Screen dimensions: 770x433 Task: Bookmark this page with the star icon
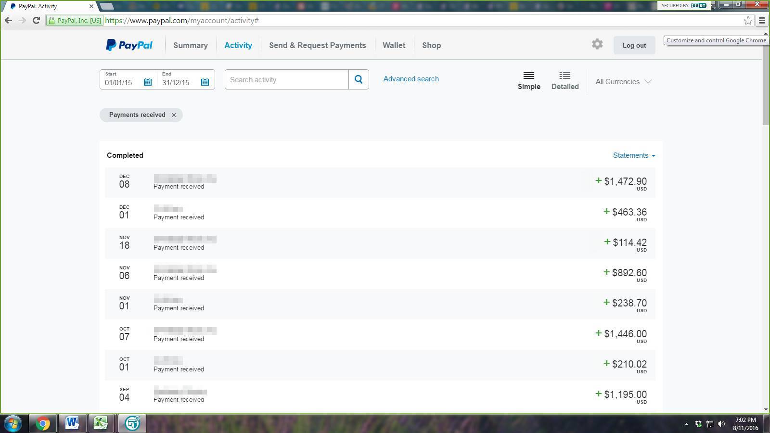(x=748, y=20)
